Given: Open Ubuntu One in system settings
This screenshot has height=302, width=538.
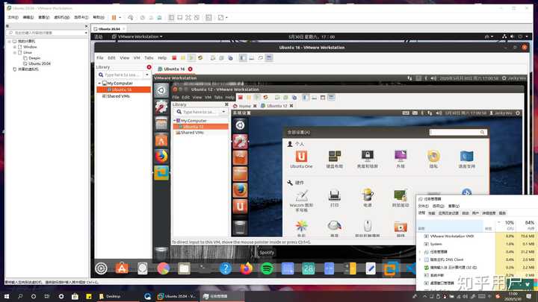Looking at the screenshot, I should tap(301, 160).
